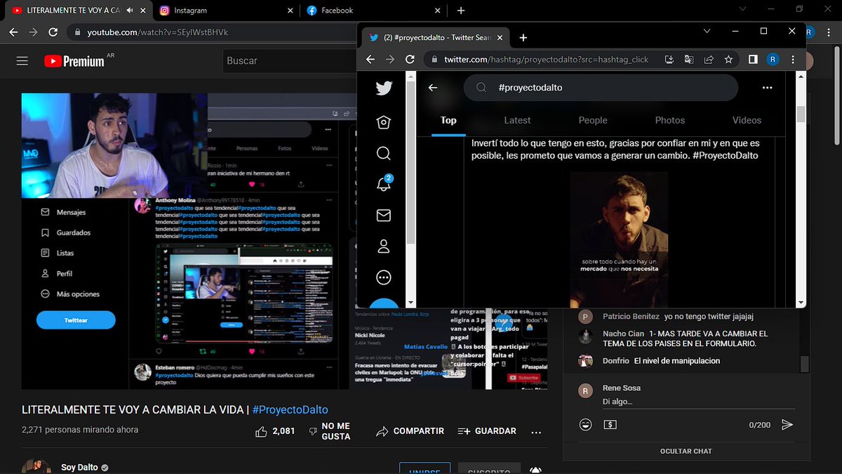Open Twitter profile person icon
842x474 pixels.
coord(384,246)
